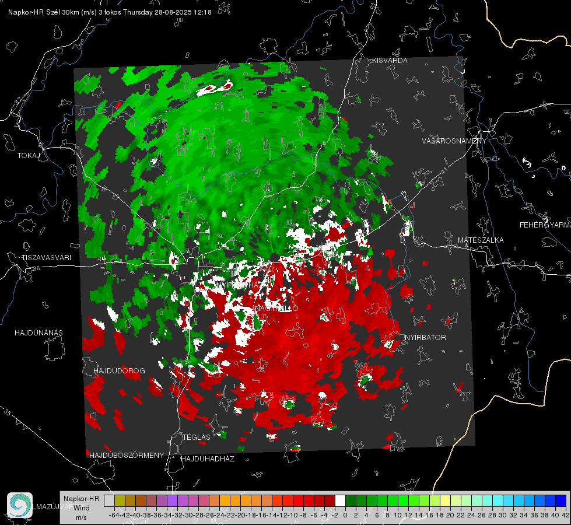Pick the bright green swatch between 10 and 12

tap(403, 501)
